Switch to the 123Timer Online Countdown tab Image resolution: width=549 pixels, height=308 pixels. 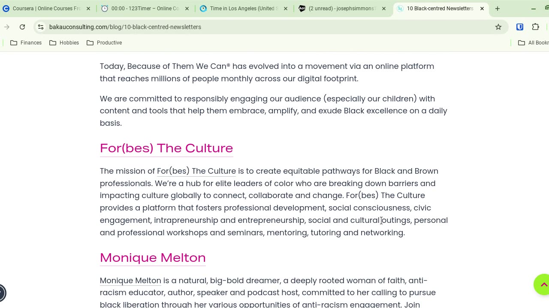(145, 9)
